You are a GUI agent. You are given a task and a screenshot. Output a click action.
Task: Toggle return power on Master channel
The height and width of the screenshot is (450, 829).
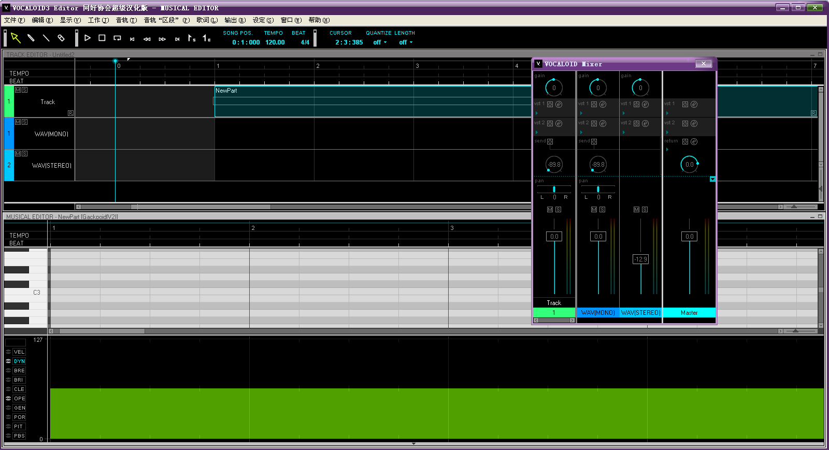coord(685,141)
